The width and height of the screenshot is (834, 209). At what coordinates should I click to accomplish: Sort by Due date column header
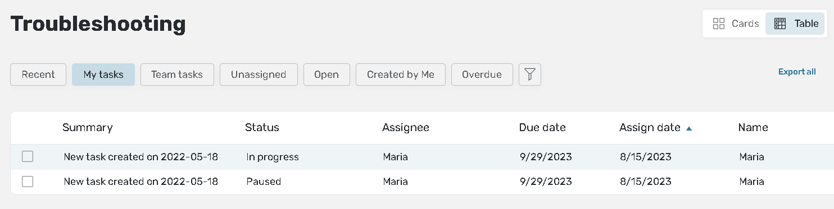tap(542, 128)
